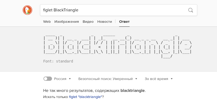
Task: Go to the Новости tab
Action: pos(105,22)
